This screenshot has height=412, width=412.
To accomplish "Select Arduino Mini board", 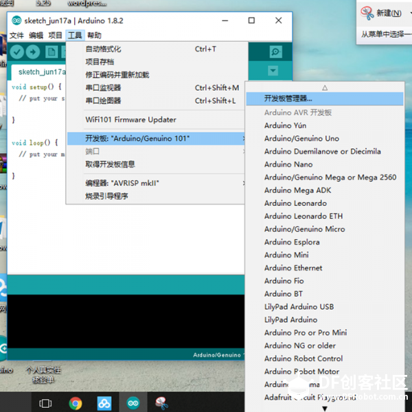I will (325, 255).
